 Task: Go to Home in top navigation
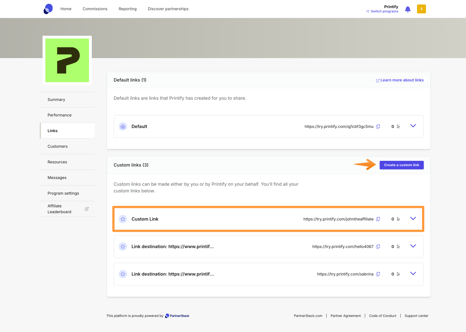pos(66,9)
